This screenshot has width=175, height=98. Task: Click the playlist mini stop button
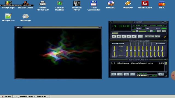(144, 76)
